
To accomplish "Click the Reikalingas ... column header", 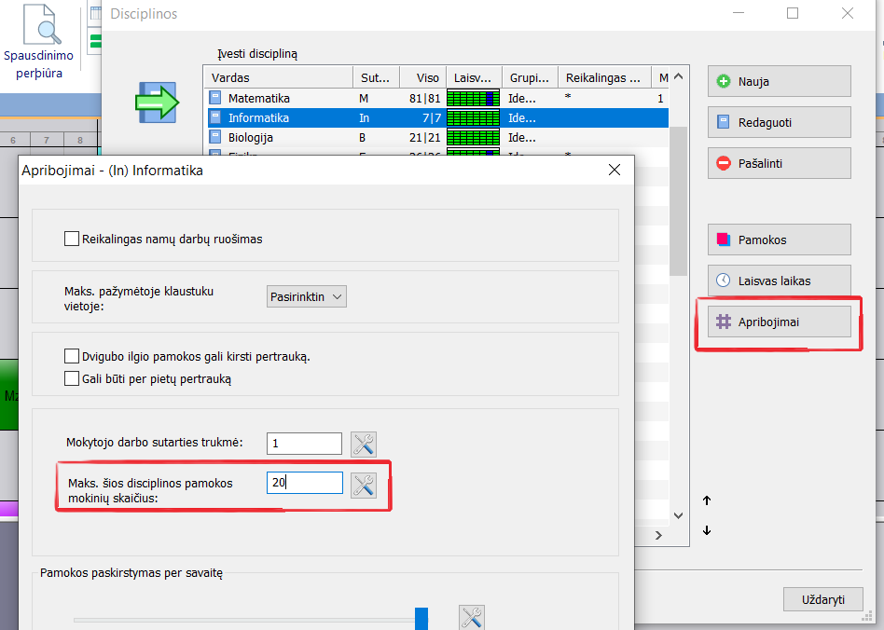I will pyautogui.click(x=604, y=77).
